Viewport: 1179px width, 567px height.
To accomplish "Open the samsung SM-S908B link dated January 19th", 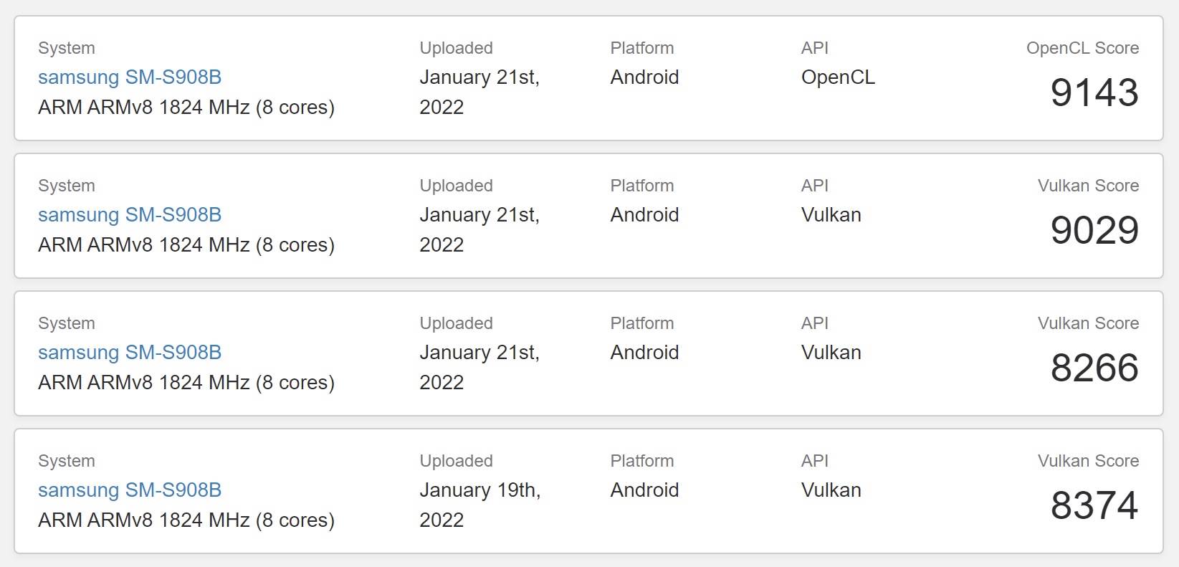I will [130, 490].
